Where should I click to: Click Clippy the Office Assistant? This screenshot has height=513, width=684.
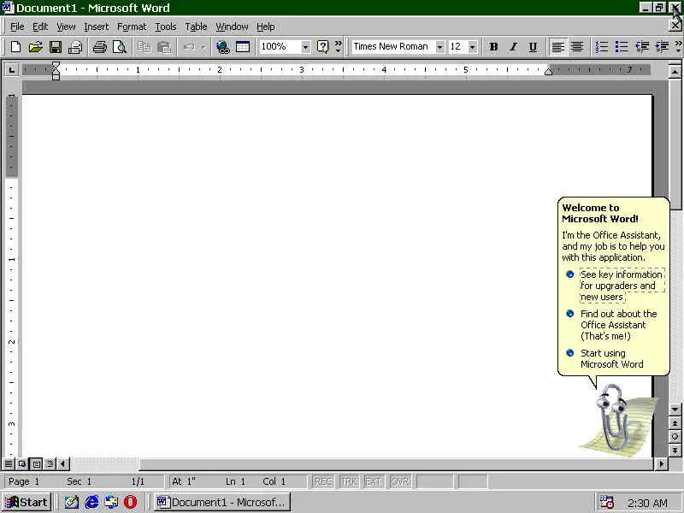[x=618, y=420]
